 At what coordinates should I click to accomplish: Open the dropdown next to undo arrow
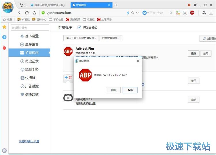[x=25, y=5]
